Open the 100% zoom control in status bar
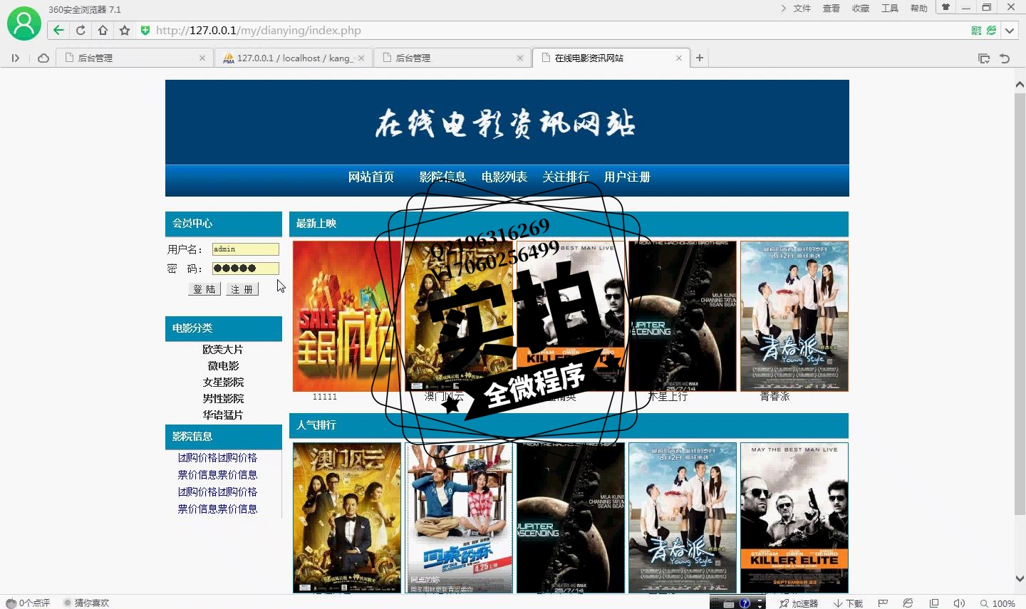 997,603
